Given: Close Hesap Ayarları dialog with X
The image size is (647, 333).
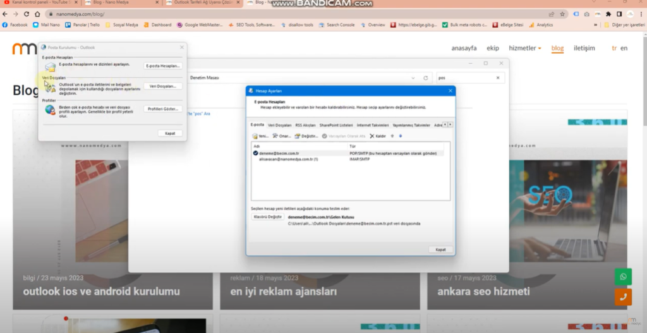Looking at the screenshot, I should tap(450, 91).
